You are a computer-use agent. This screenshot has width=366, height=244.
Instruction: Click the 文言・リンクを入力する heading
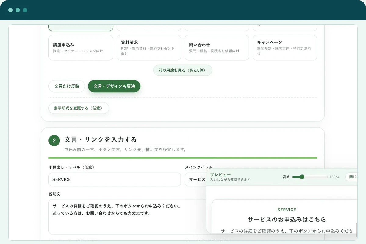click(x=101, y=140)
